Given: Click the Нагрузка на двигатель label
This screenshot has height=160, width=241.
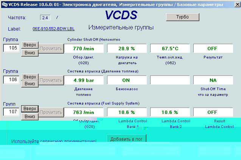Looking at the screenshot, I should click(127, 60).
